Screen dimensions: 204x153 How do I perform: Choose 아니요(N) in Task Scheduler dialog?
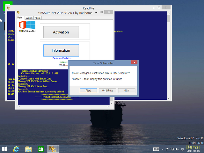click(x=107, y=91)
